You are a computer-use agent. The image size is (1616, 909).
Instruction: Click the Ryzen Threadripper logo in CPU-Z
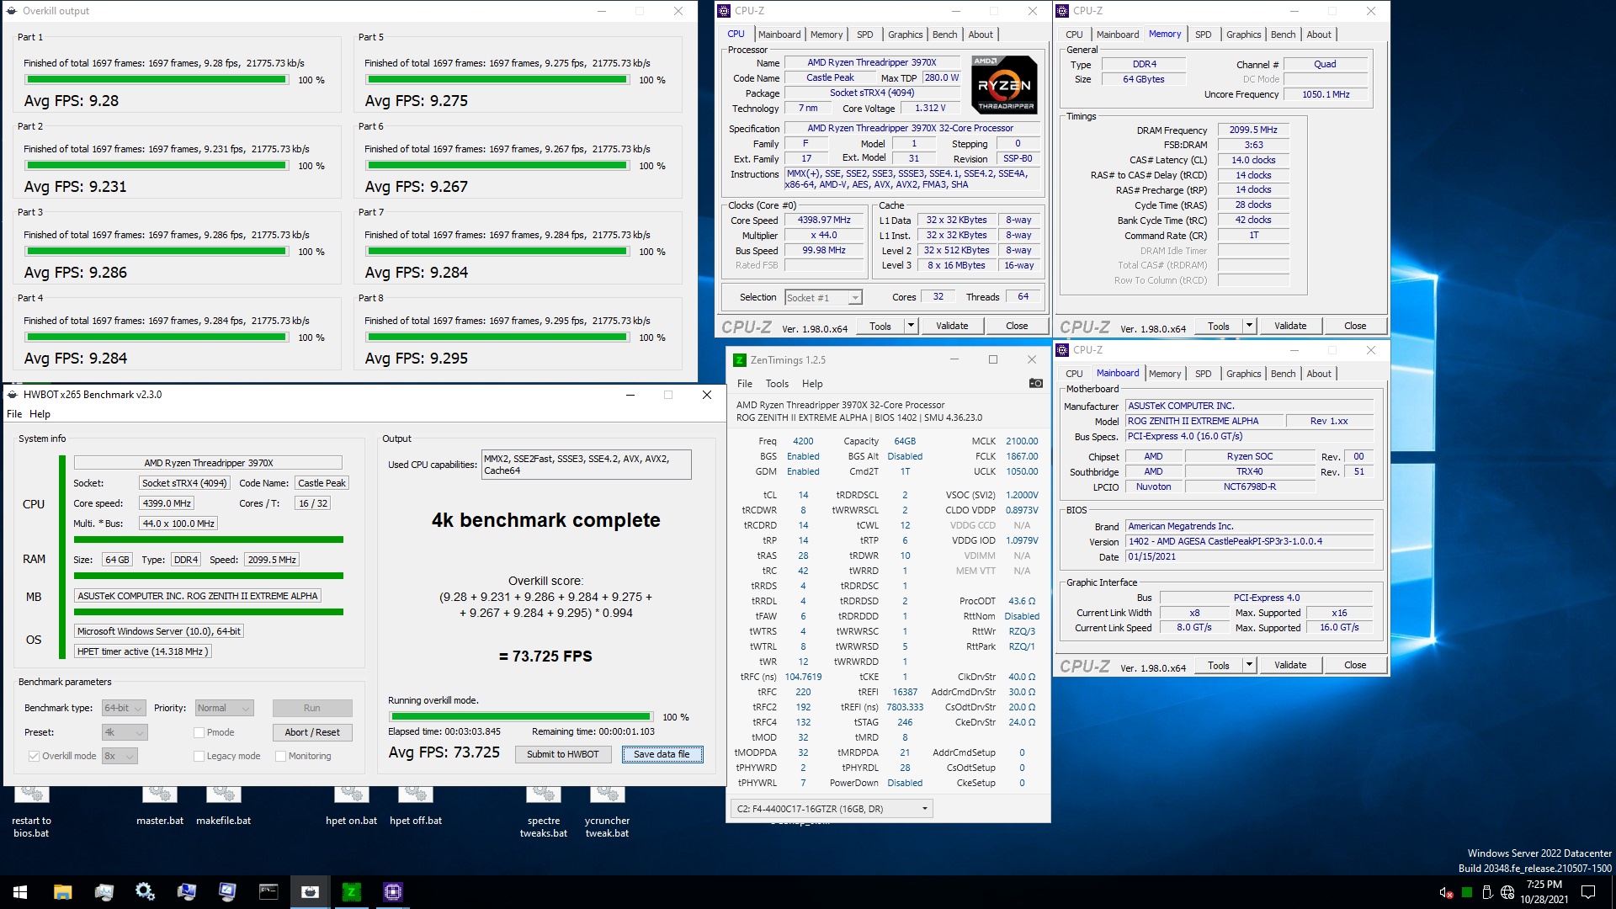(1004, 84)
